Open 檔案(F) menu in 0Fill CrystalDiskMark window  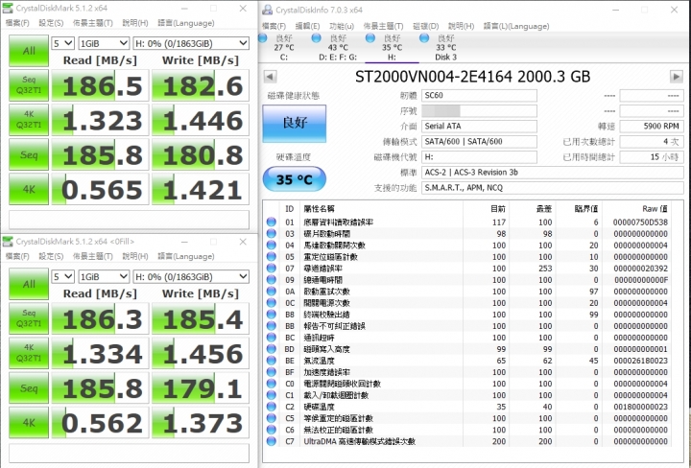17,256
